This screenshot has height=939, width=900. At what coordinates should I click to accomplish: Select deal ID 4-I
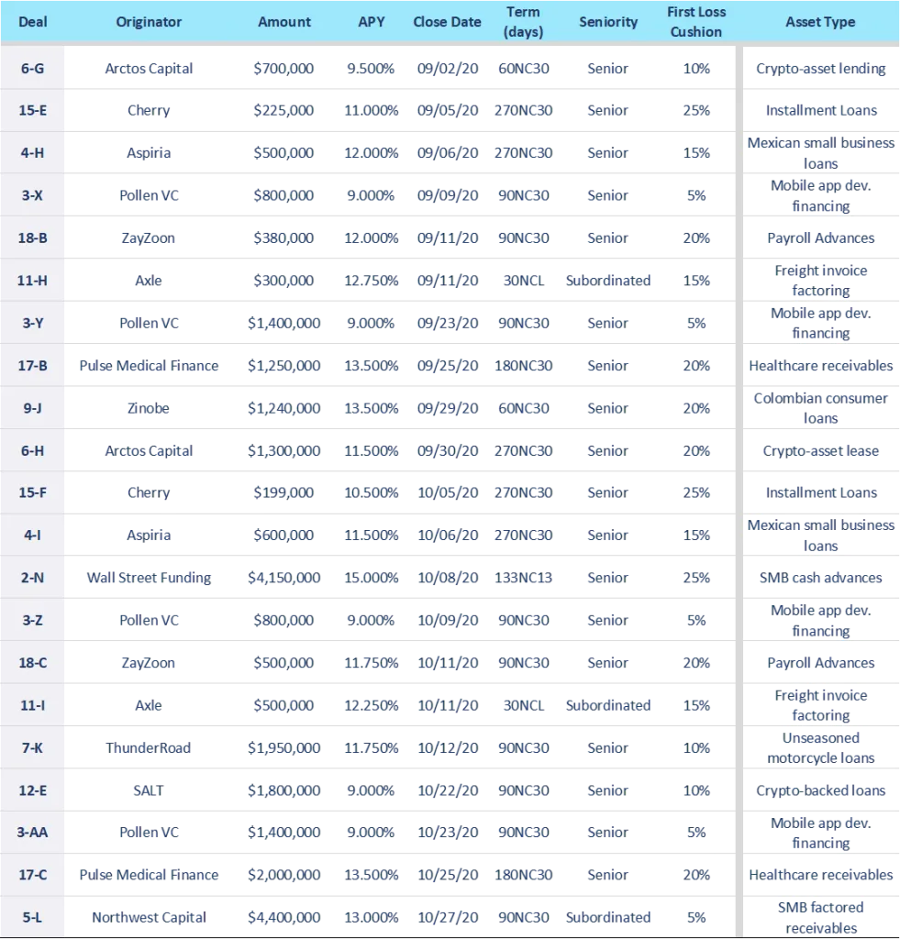tap(32, 536)
